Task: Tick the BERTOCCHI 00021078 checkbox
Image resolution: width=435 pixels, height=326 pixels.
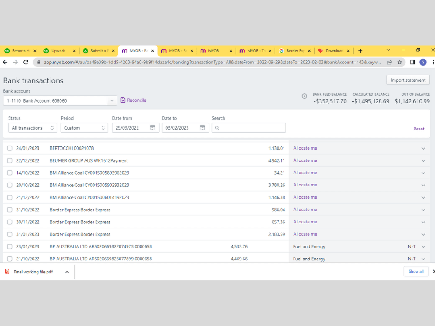Action: [10, 148]
